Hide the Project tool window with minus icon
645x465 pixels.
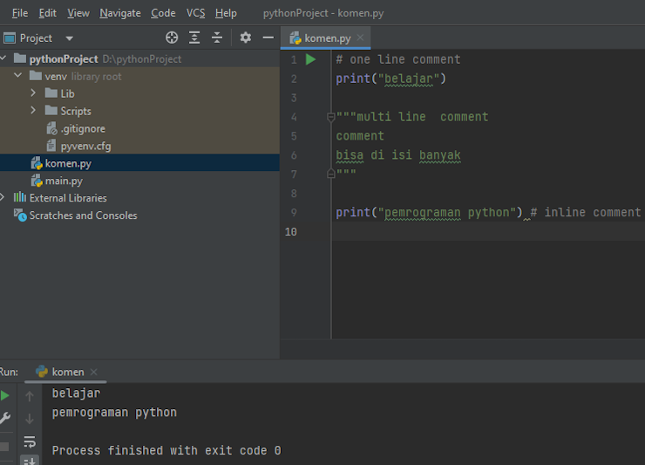pyautogui.click(x=268, y=38)
